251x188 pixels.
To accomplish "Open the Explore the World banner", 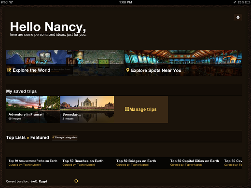I will [65, 63].
